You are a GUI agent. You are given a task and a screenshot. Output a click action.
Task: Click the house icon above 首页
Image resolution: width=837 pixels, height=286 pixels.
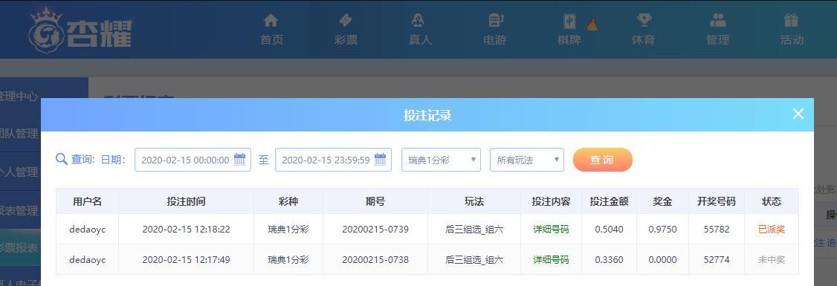tap(271, 20)
